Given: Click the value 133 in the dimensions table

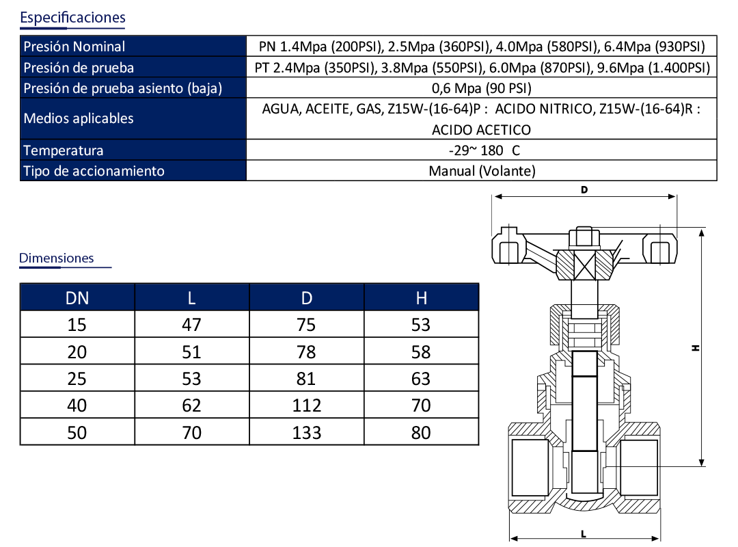Looking at the screenshot, I should click(x=307, y=433).
